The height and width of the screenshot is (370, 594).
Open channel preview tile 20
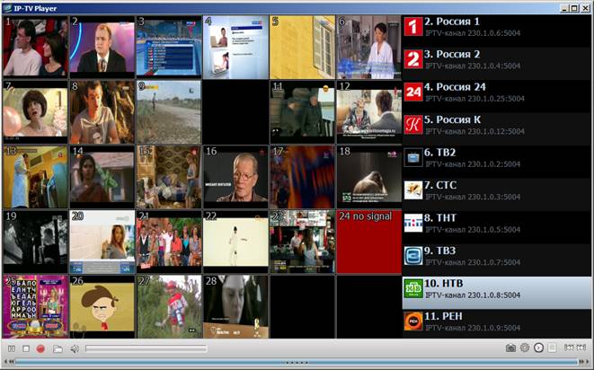click(102, 242)
